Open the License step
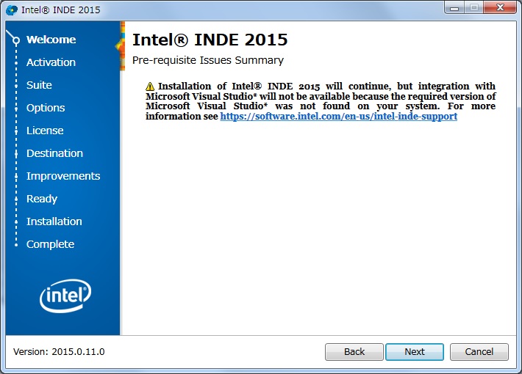522x374 pixels. point(45,131)
